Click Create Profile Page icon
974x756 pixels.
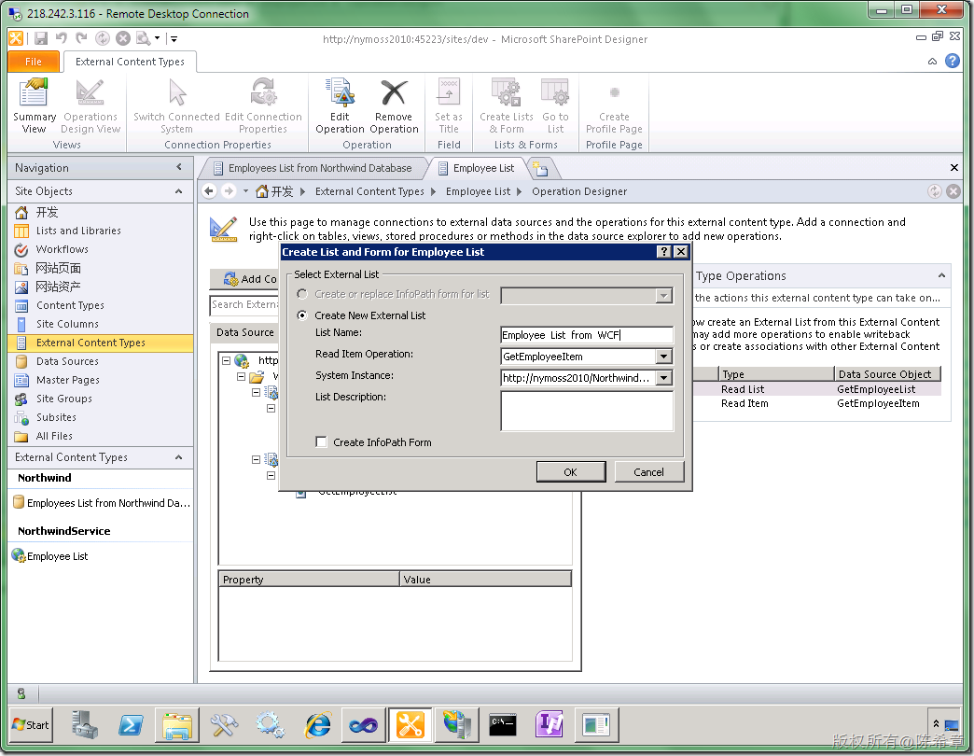(614, 106)
